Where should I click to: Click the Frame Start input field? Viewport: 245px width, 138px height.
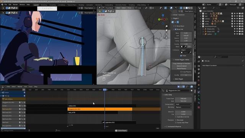(x=183, y=99)
